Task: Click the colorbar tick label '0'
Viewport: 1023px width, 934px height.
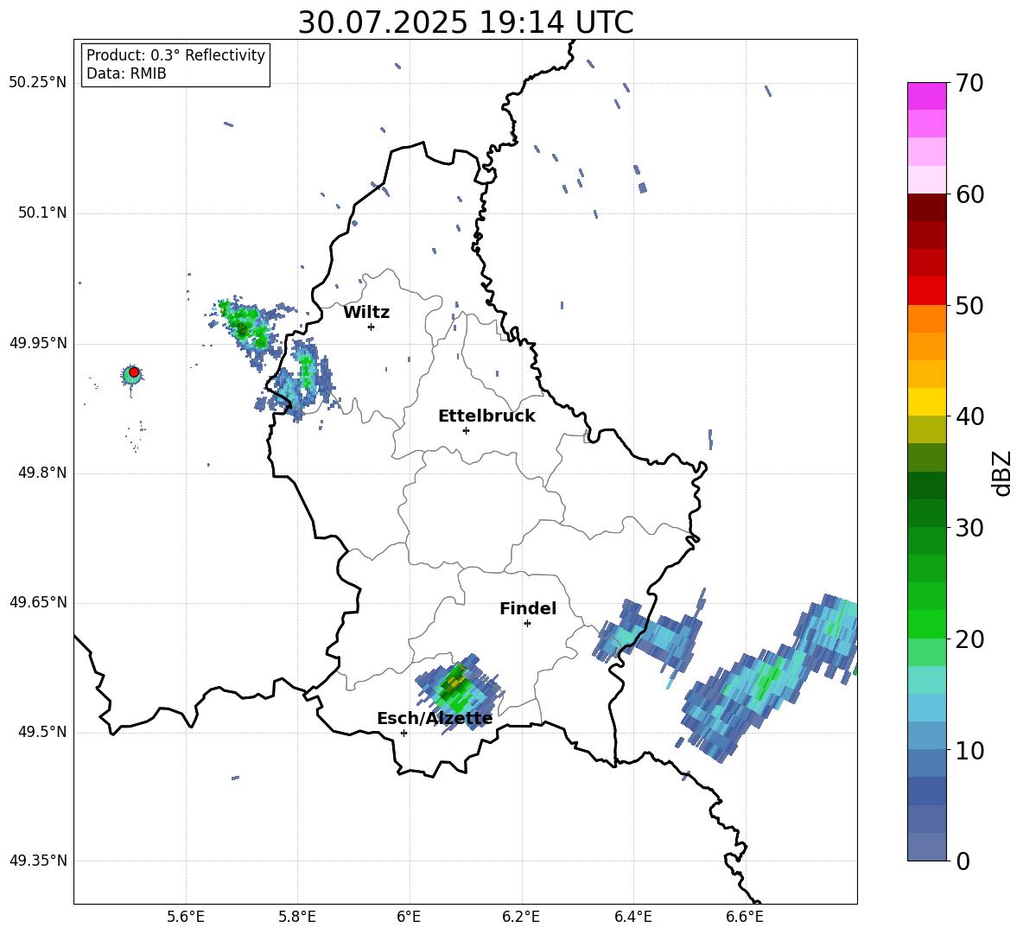Action: pos(963,861)
